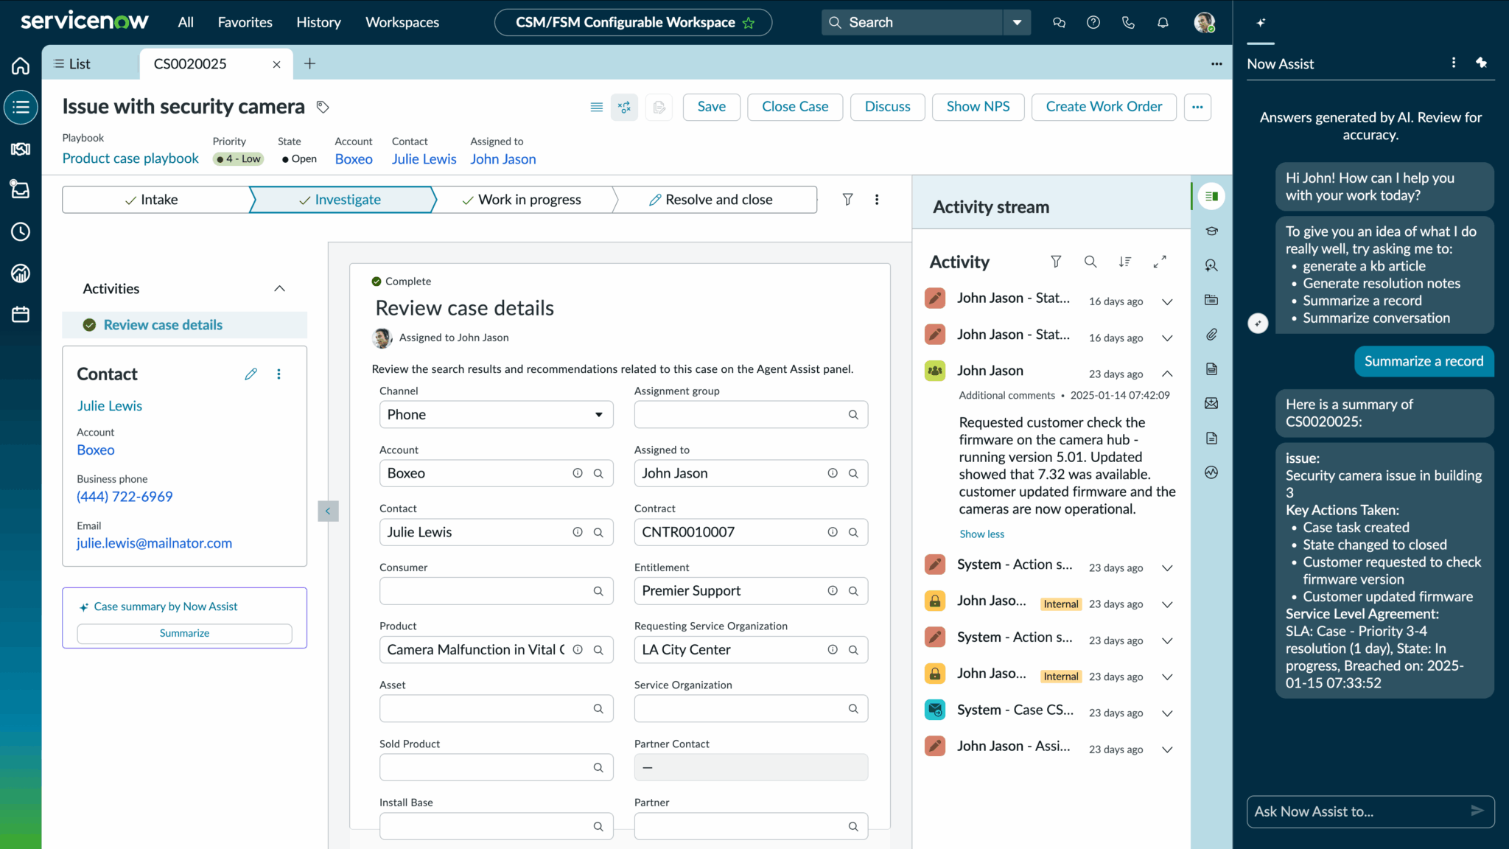Viewport: 1509px width, 849px height.
Task: Open the History menu
Action: pos(318,22)
